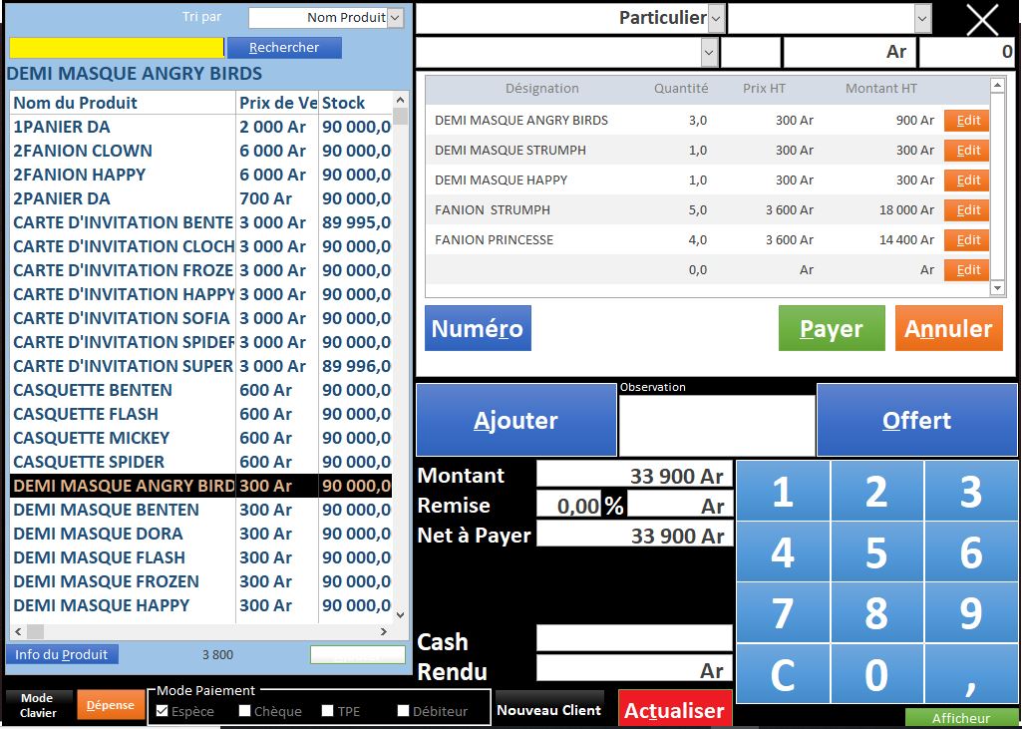Viewport: 1022px width, 729px height.
Task: Close the window with the X icon
Action: coord(982,20)
